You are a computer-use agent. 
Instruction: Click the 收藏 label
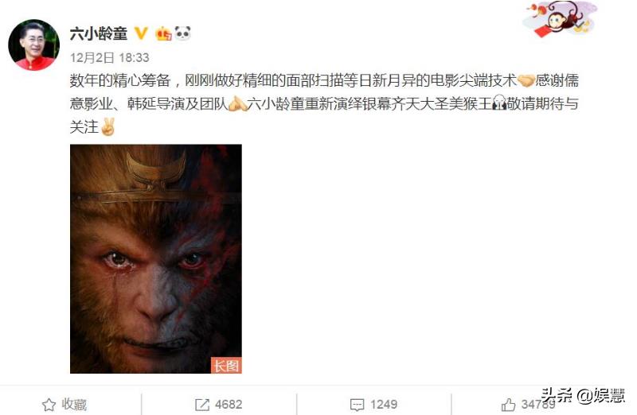pyautogui.click(x=74, y=404)
